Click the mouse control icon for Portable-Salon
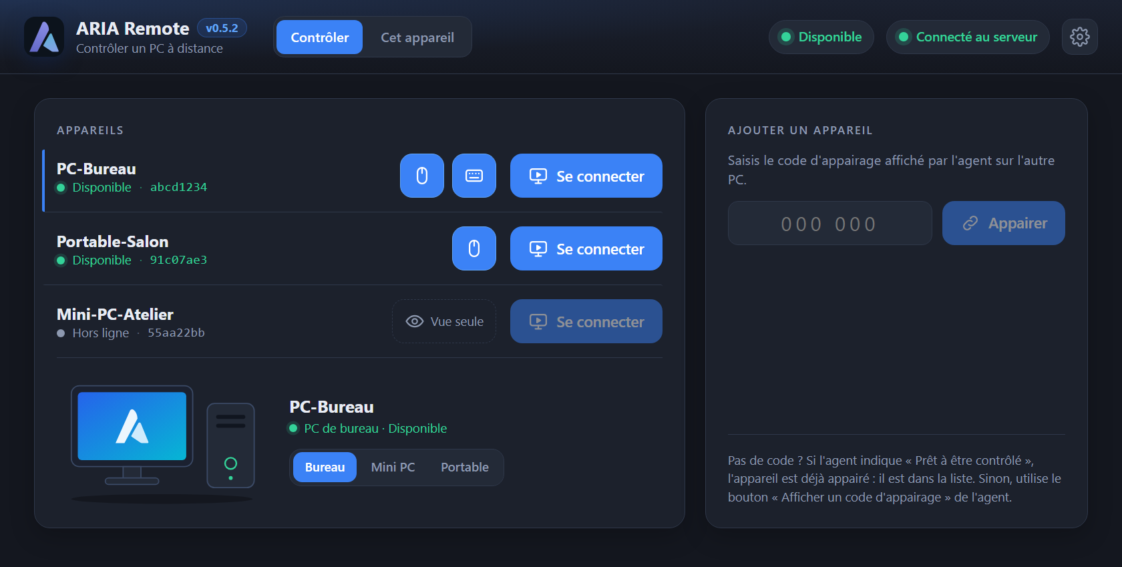This screenshot has height=567, width=1122. coord(474,248)
